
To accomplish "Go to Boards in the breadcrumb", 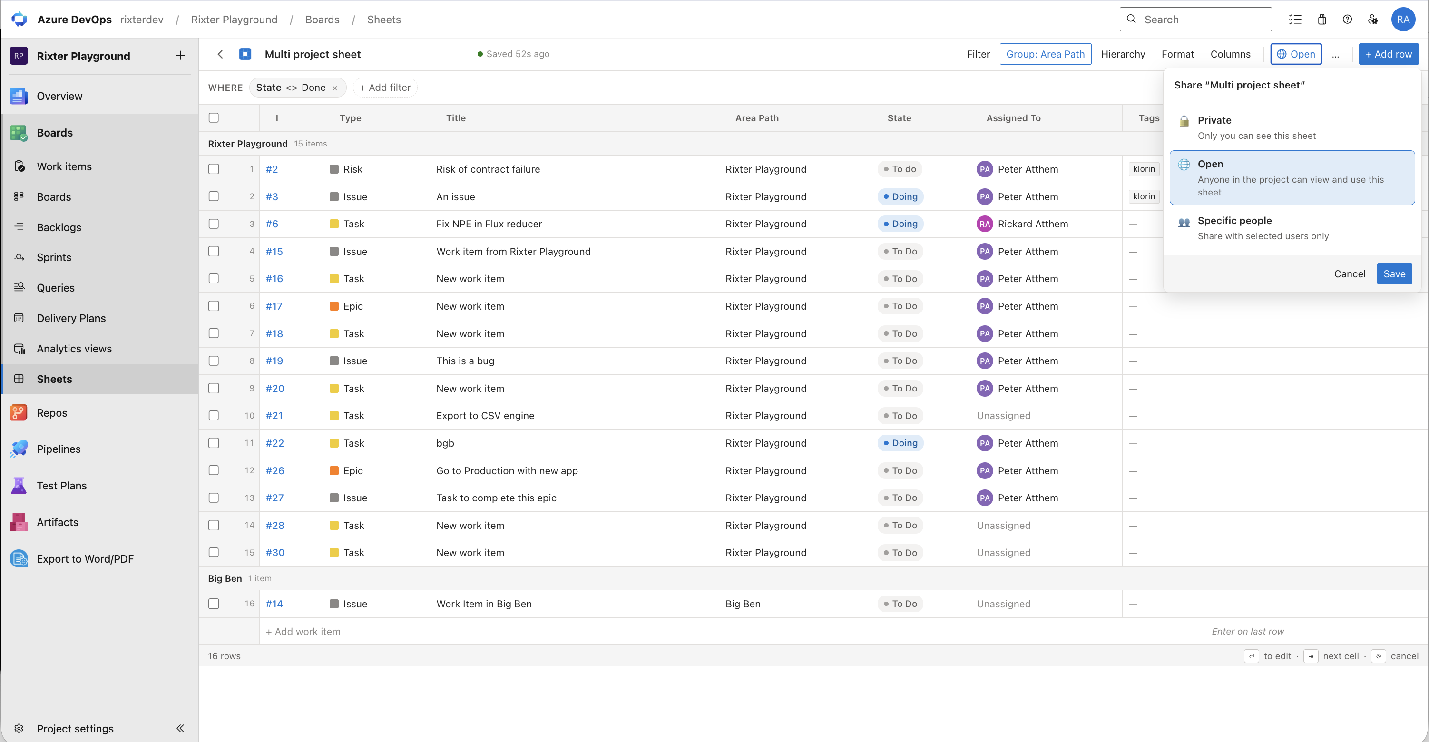I will tap(323, 20).
